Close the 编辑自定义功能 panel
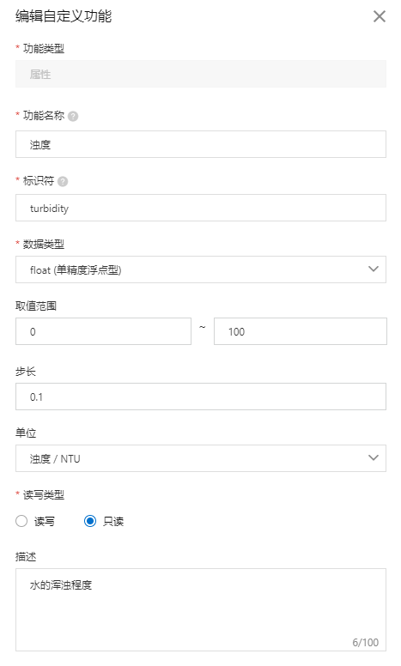 point(379,16)
